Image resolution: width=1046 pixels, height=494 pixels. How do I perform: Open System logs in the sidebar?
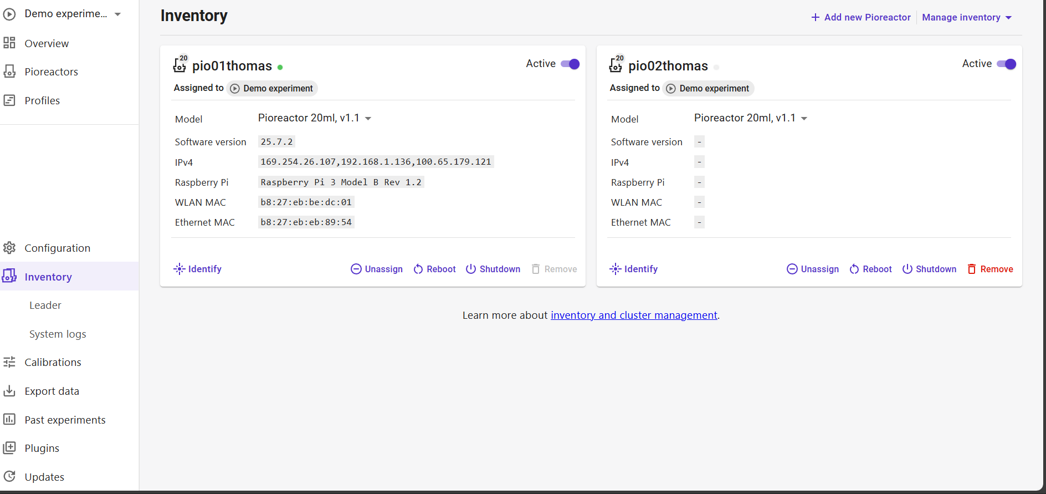tap(58, 334)
